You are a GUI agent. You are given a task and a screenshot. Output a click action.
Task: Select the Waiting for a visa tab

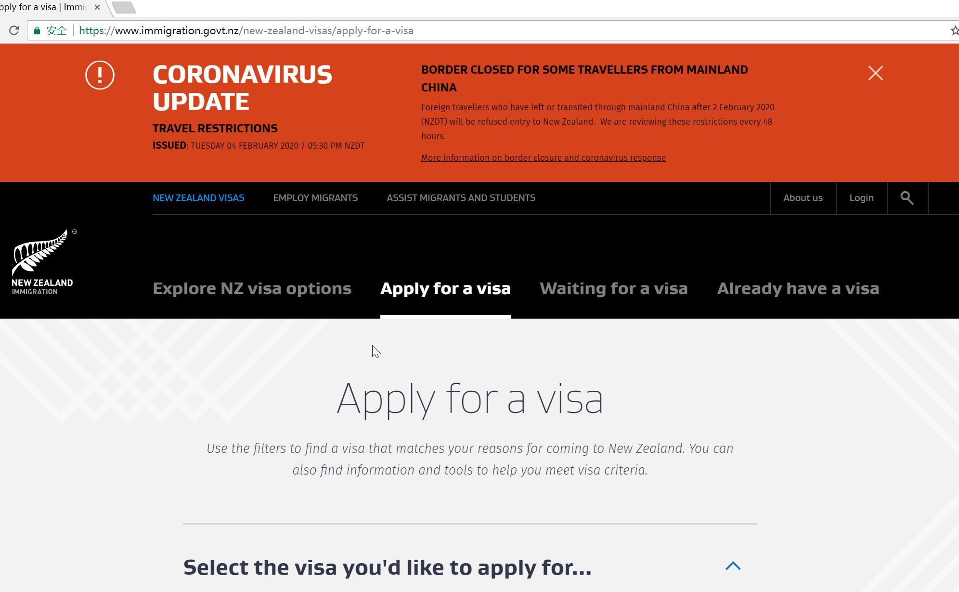(613, 288)
